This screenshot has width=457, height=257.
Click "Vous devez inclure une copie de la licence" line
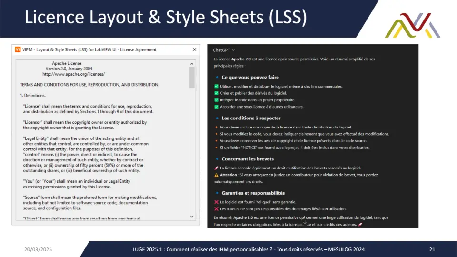click(286, 127)
